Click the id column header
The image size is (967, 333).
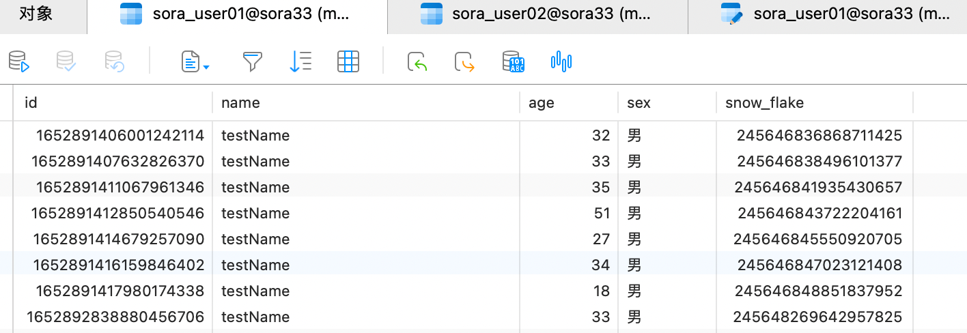click(31, 103)
